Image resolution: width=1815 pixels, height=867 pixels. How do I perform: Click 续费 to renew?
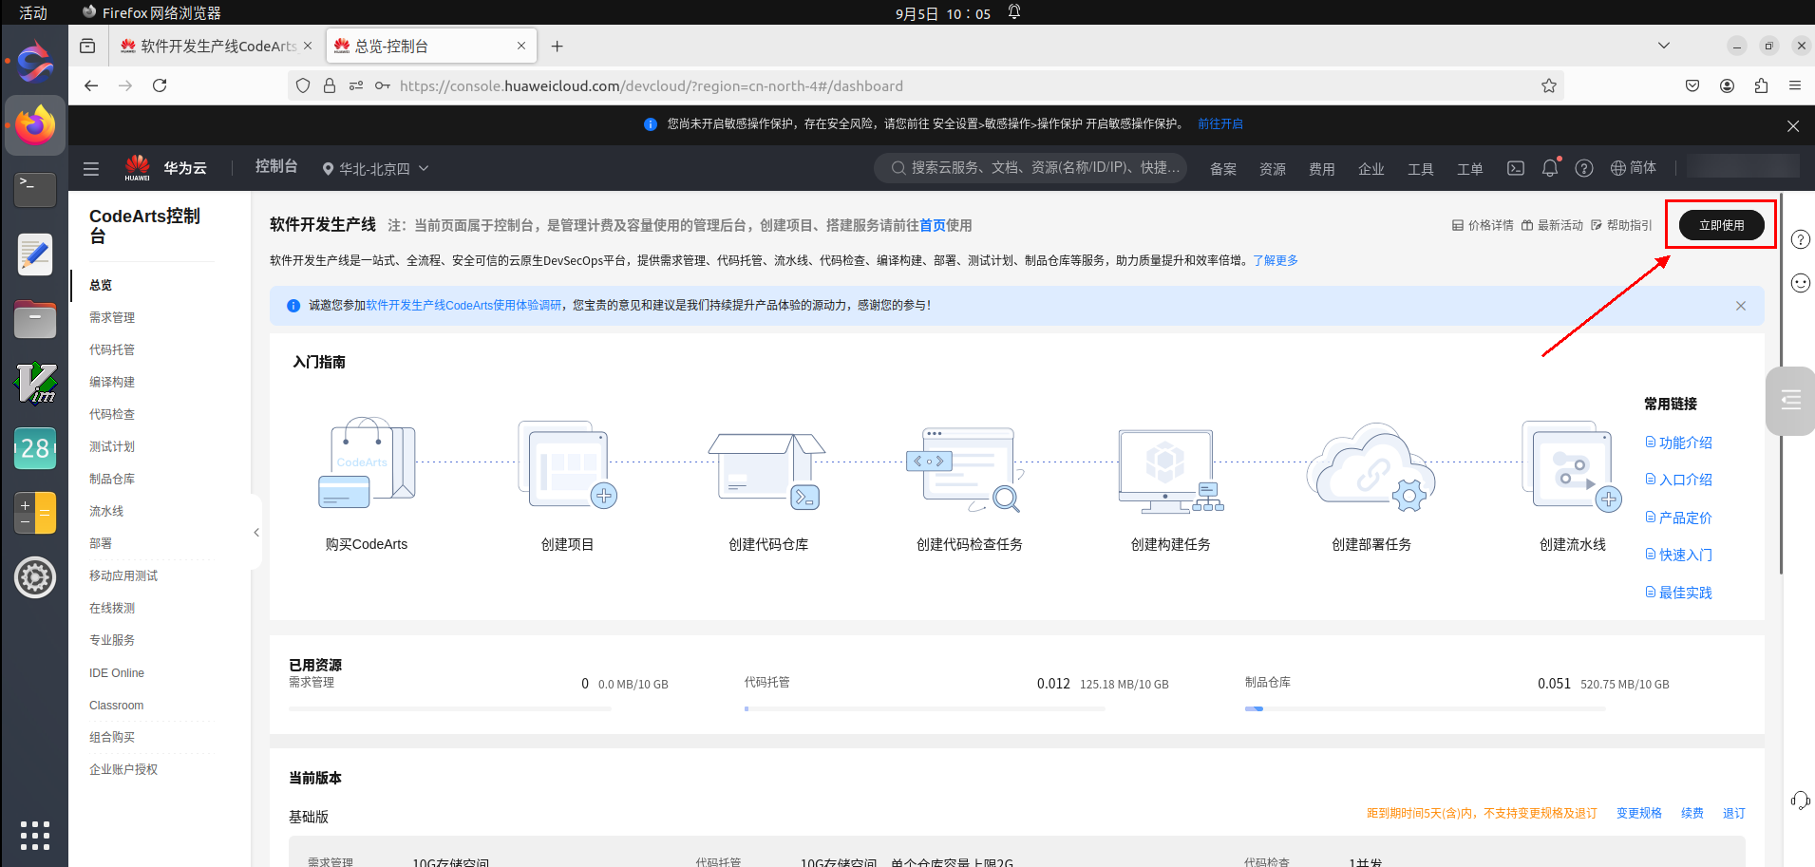coord(1692,813)
